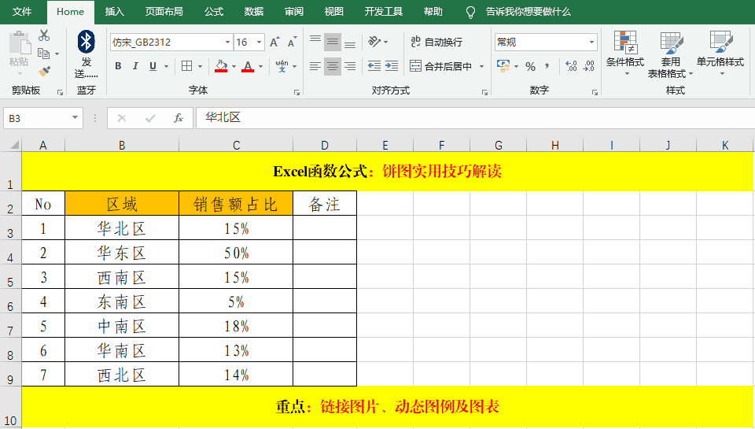
Task: Open 条件格式 conditional formatting
Action: point(625,54)
